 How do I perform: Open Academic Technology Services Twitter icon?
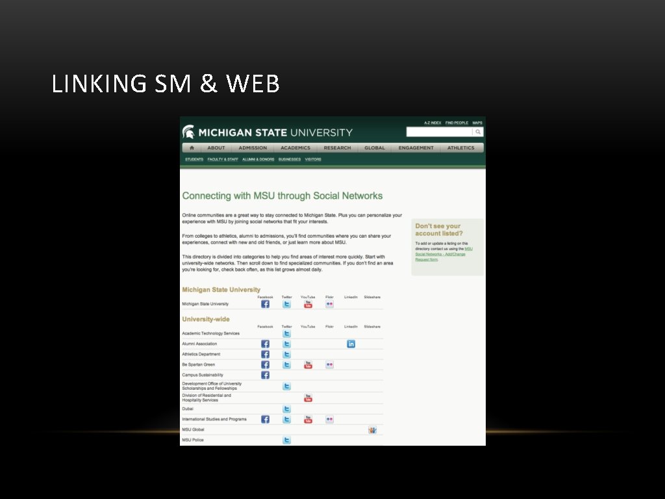point(286,333)
